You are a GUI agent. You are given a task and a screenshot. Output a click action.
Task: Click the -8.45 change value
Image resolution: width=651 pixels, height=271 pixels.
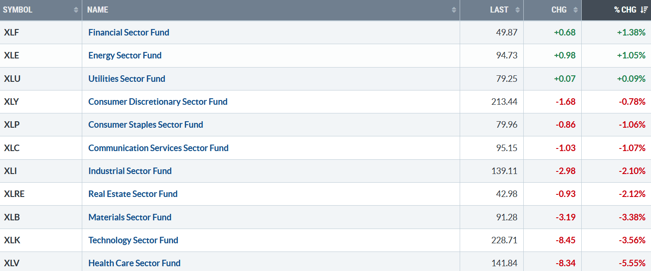pyautogui.click(x=566, y=240)
